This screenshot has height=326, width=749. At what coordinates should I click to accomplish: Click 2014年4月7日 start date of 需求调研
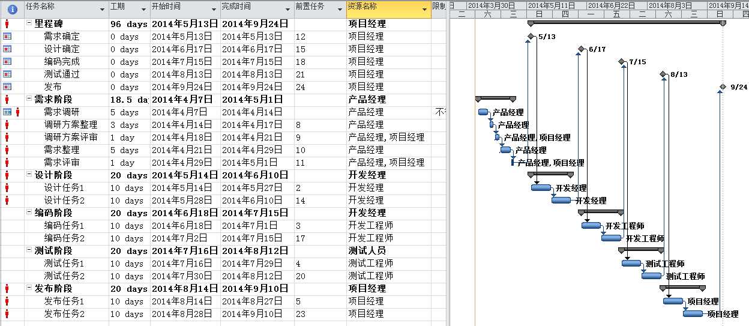[x=185, y=112]
